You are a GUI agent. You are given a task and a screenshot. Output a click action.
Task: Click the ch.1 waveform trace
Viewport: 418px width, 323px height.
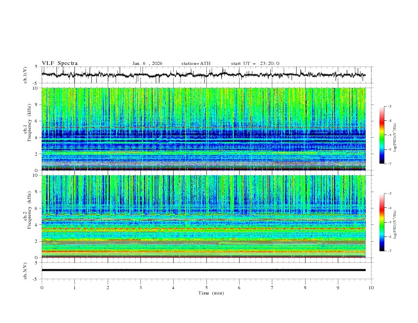(203, 75)
